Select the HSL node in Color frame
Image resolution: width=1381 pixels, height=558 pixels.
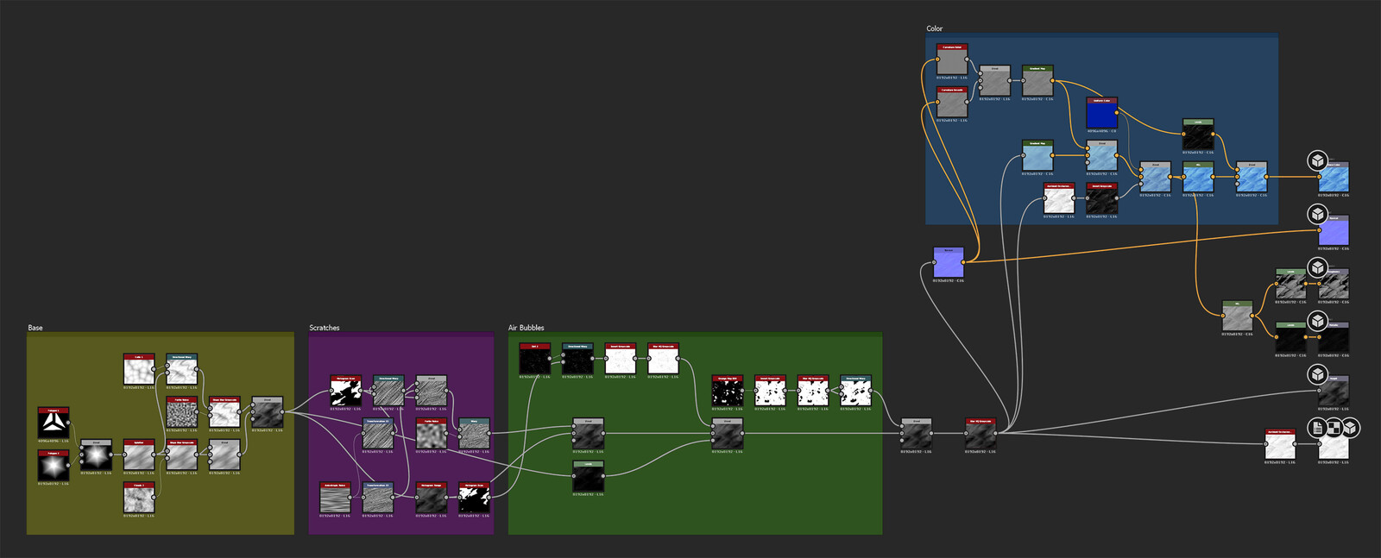pyautogui.click(x=1198, y=177)
